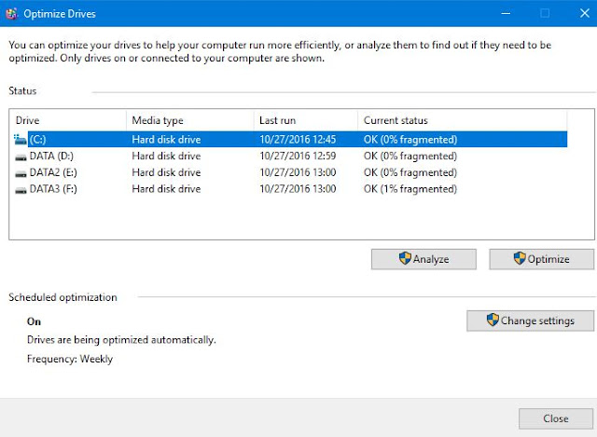The image size is (597, 437).
Task: Click the DATA2 (E:) drive icon
Action: pyautogui.click(x=21, y=173)
